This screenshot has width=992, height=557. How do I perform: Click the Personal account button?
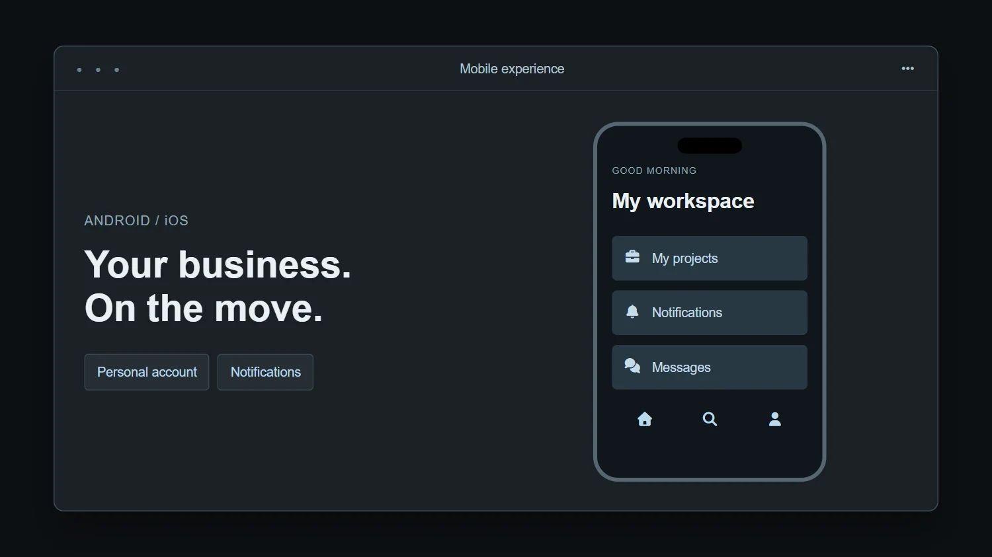tap(147, 372)
